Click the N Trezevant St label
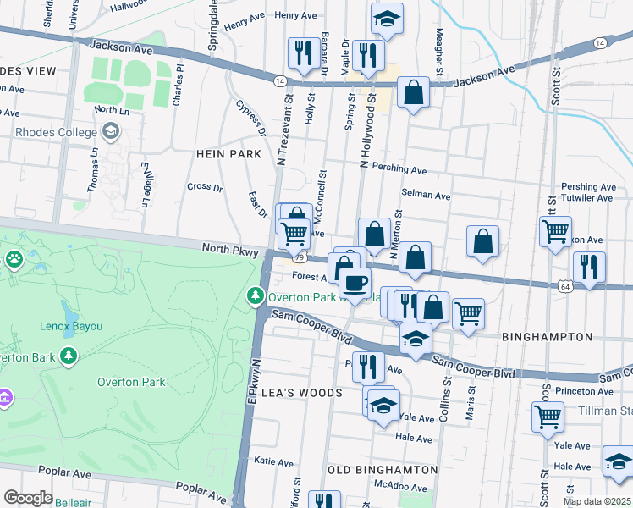This screenshot has height=508, width=633. [285, 130]
